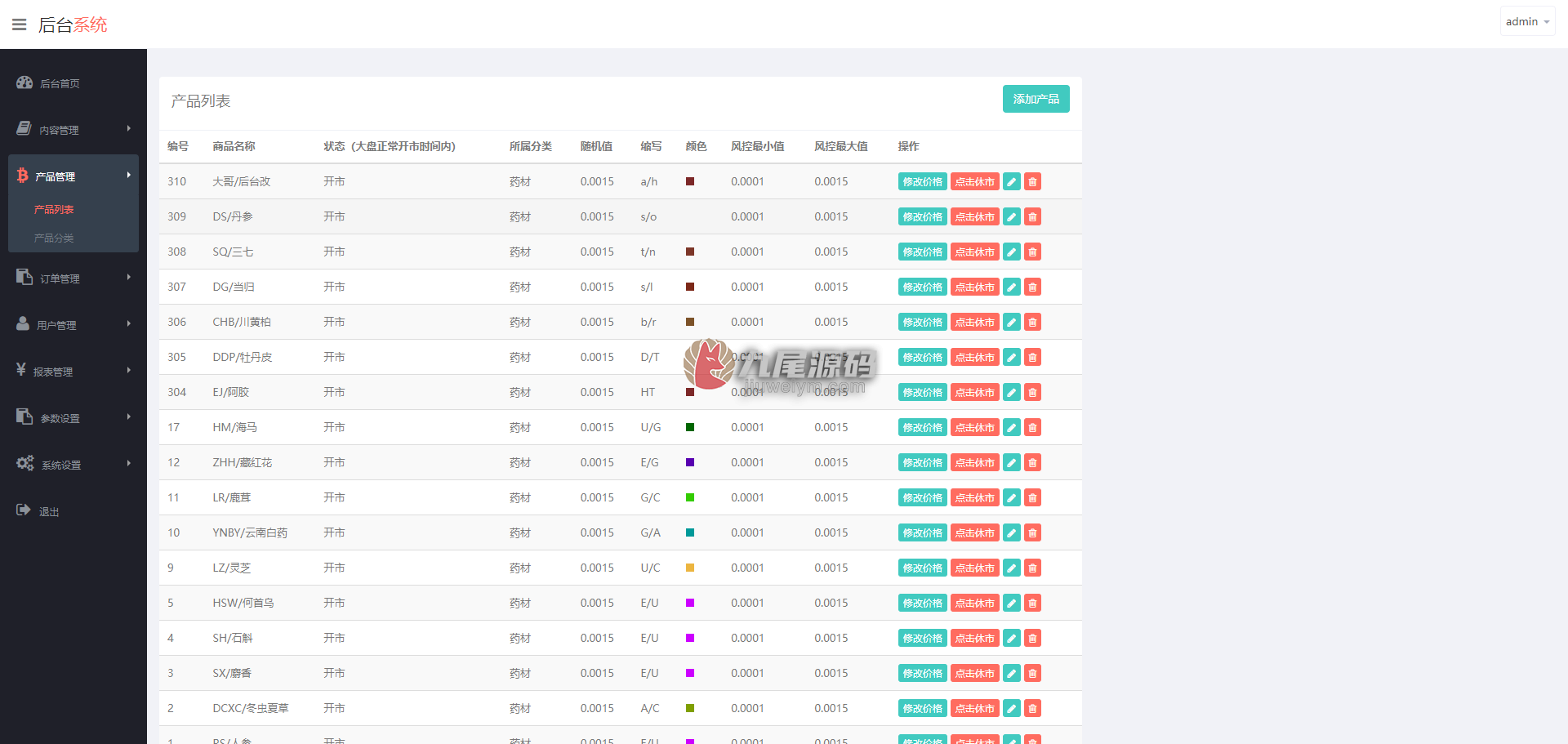The height and width of the screenshot is (744, 1568).
Task: Open the admin user dropdown
Action: tap(1527, 22)
